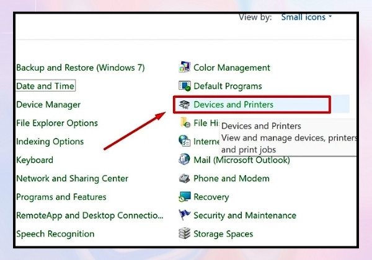Screen dimensions: 372x260
Task: Open Speech Recognition
Action: 55,234
